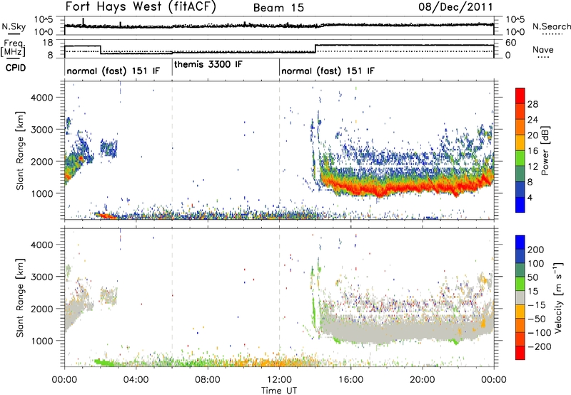The width and height of the screenshot is (571, 395).
Task: Click the 'Fort Hays West (fitACF)' title
Action: (x=141, y=6)
